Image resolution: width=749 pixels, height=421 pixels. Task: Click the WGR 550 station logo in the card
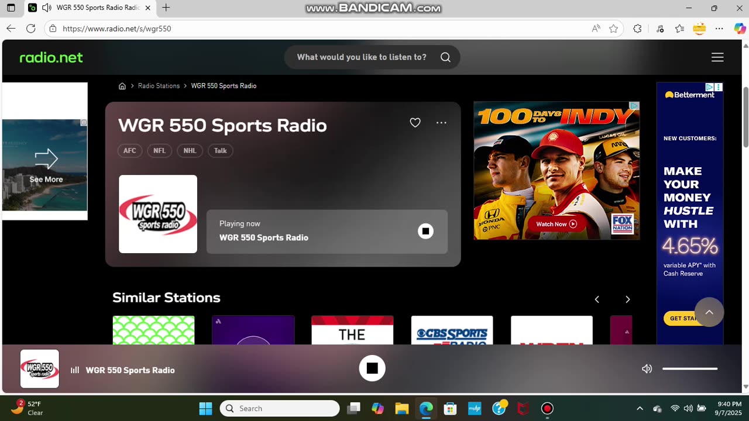tap(158, 214)
